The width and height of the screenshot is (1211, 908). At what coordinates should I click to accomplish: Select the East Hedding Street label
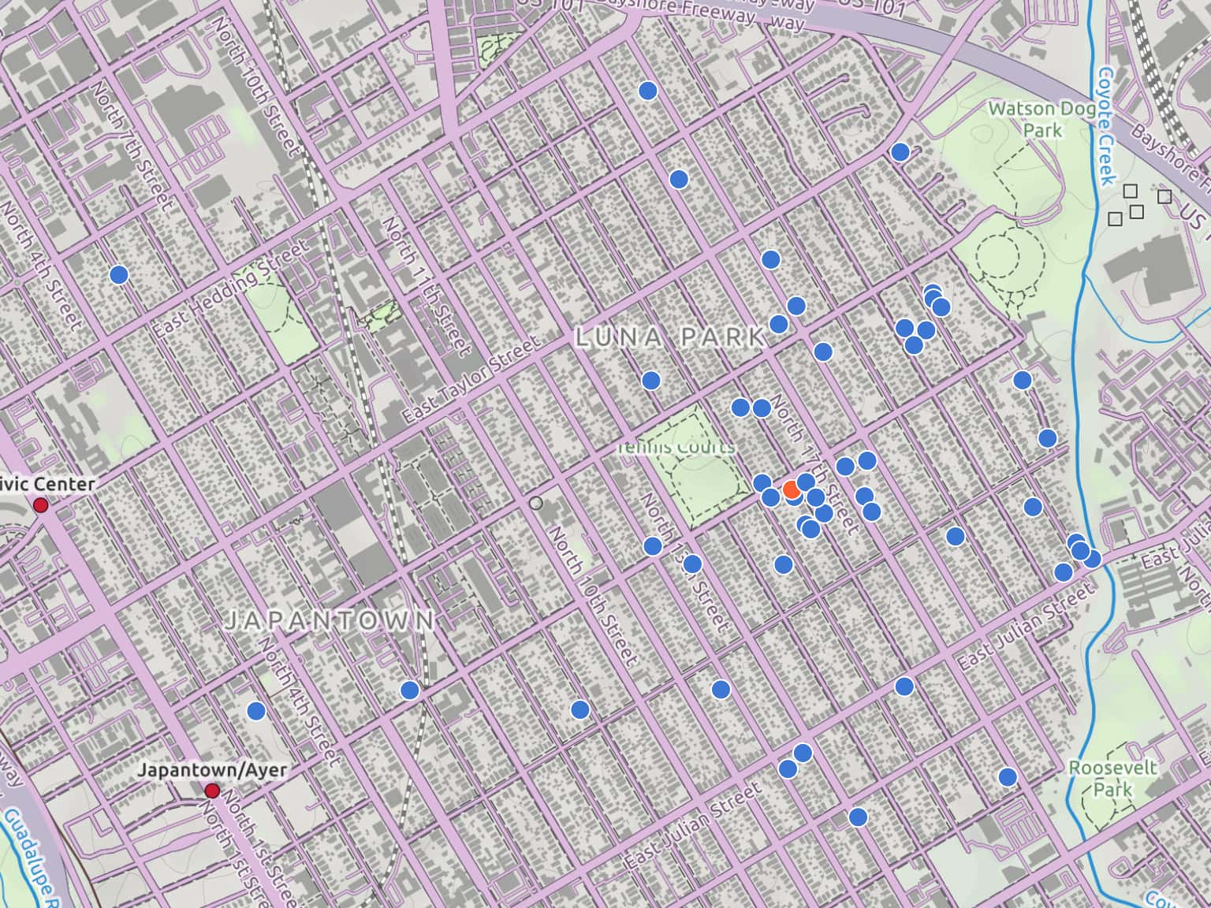(229, 290)
